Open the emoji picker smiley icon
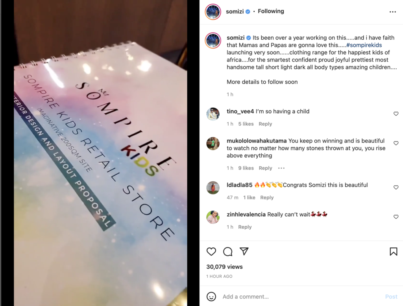Image resolution: width=403 pixels, height=306 pixels. coord(211,297)
